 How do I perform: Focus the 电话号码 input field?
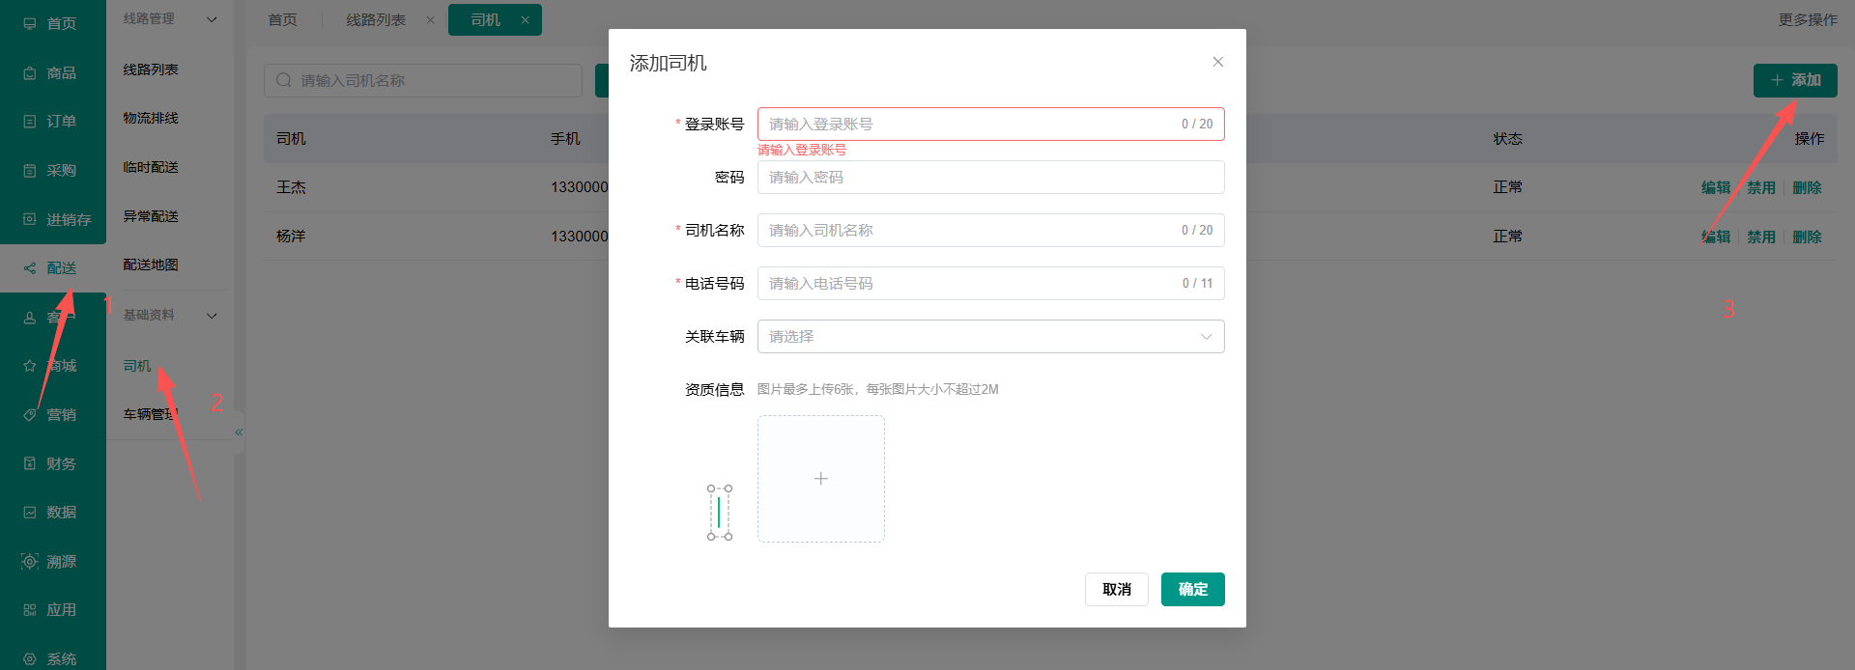coord(990,283)
